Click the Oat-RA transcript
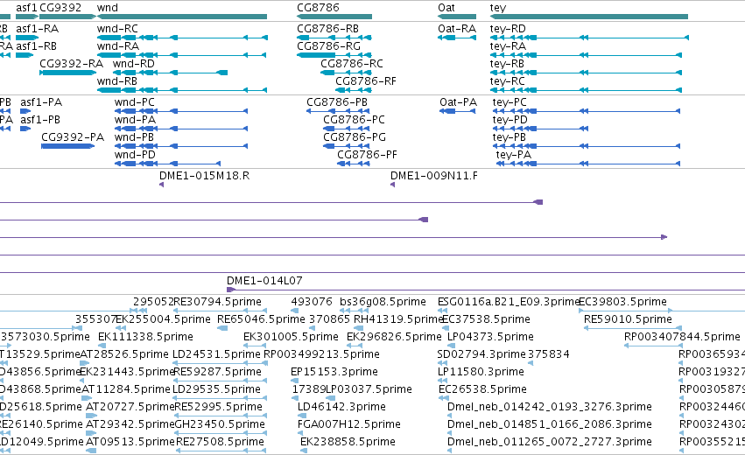 pyautogui.click(x=457, y=29)
